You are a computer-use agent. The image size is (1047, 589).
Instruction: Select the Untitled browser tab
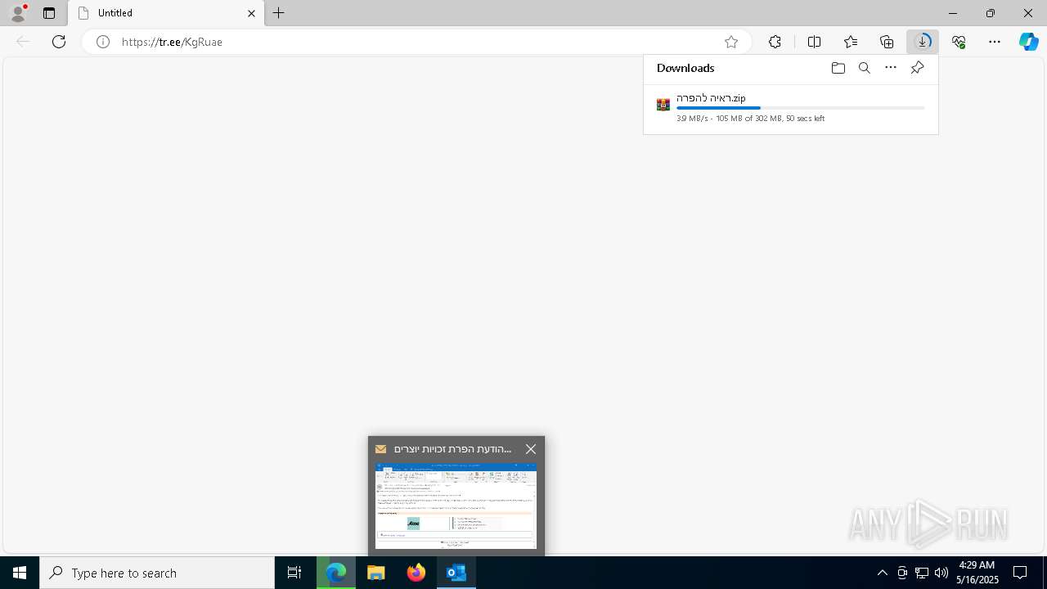[166, 13]
